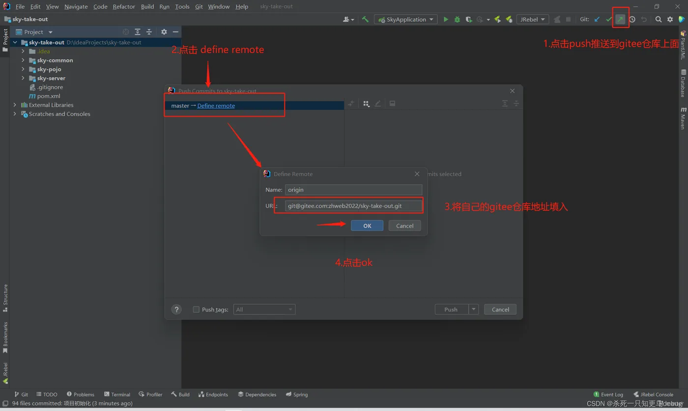
Task: Open the Push tags All dropdown
Action: (264, 309)
